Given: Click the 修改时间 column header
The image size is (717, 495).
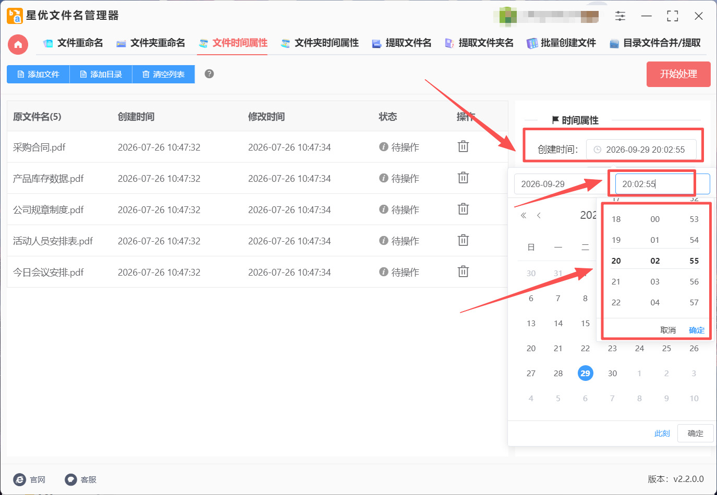Looking at the screenshot, I should pyautogui.click(x=266, y=116).
